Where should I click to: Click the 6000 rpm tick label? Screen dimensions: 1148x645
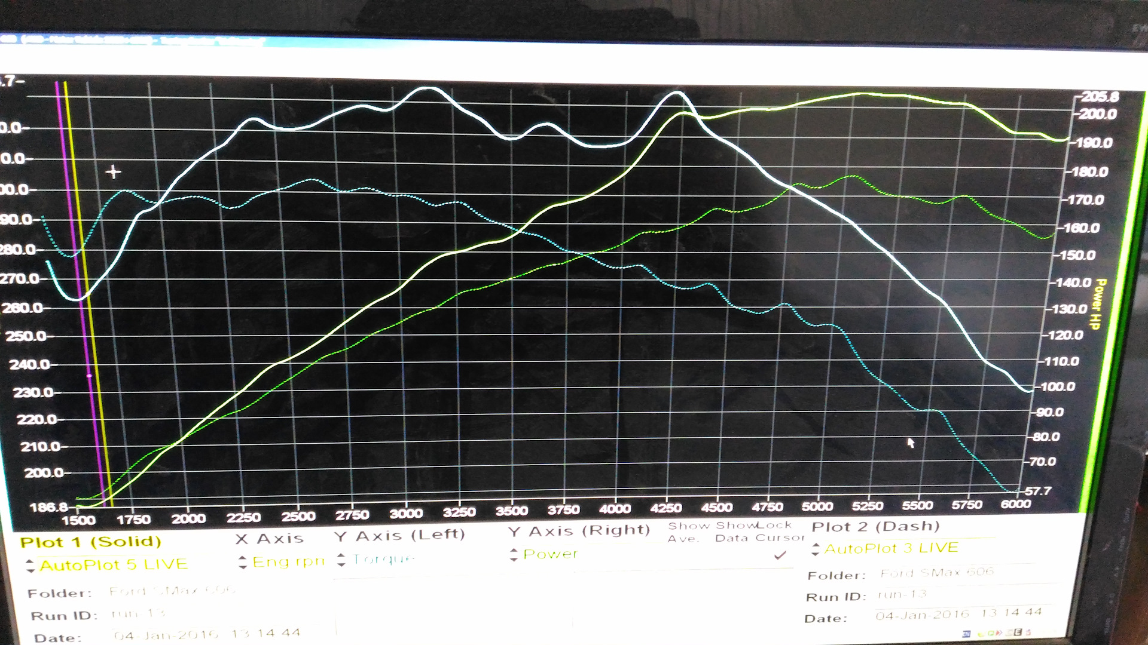click(1015, 504)
